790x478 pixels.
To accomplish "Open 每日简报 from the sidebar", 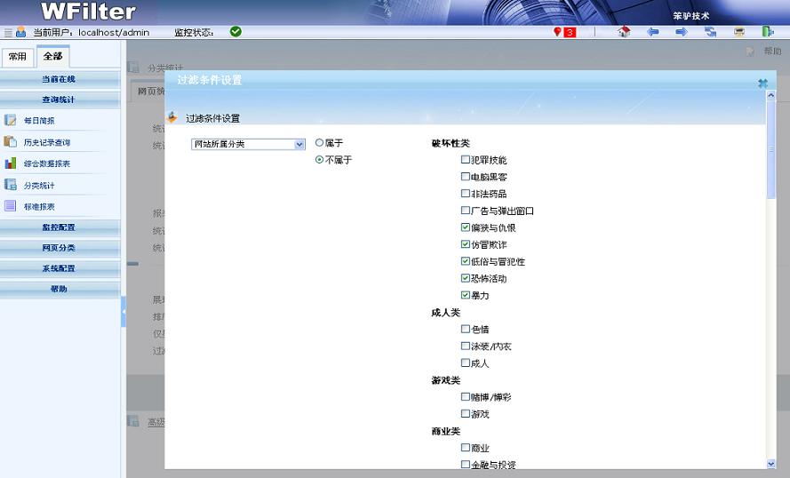I will (x=39, y=120).
